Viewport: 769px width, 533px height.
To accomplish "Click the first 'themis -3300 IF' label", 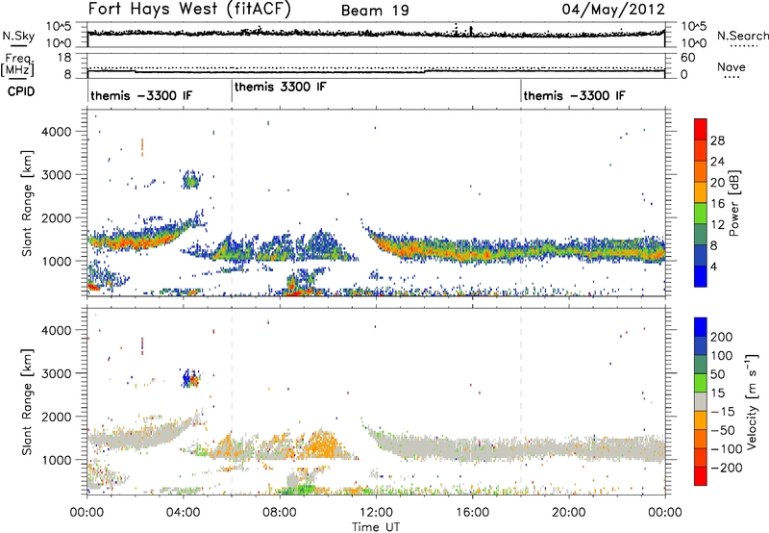I will pyautogui.click(x=141, y=95).
